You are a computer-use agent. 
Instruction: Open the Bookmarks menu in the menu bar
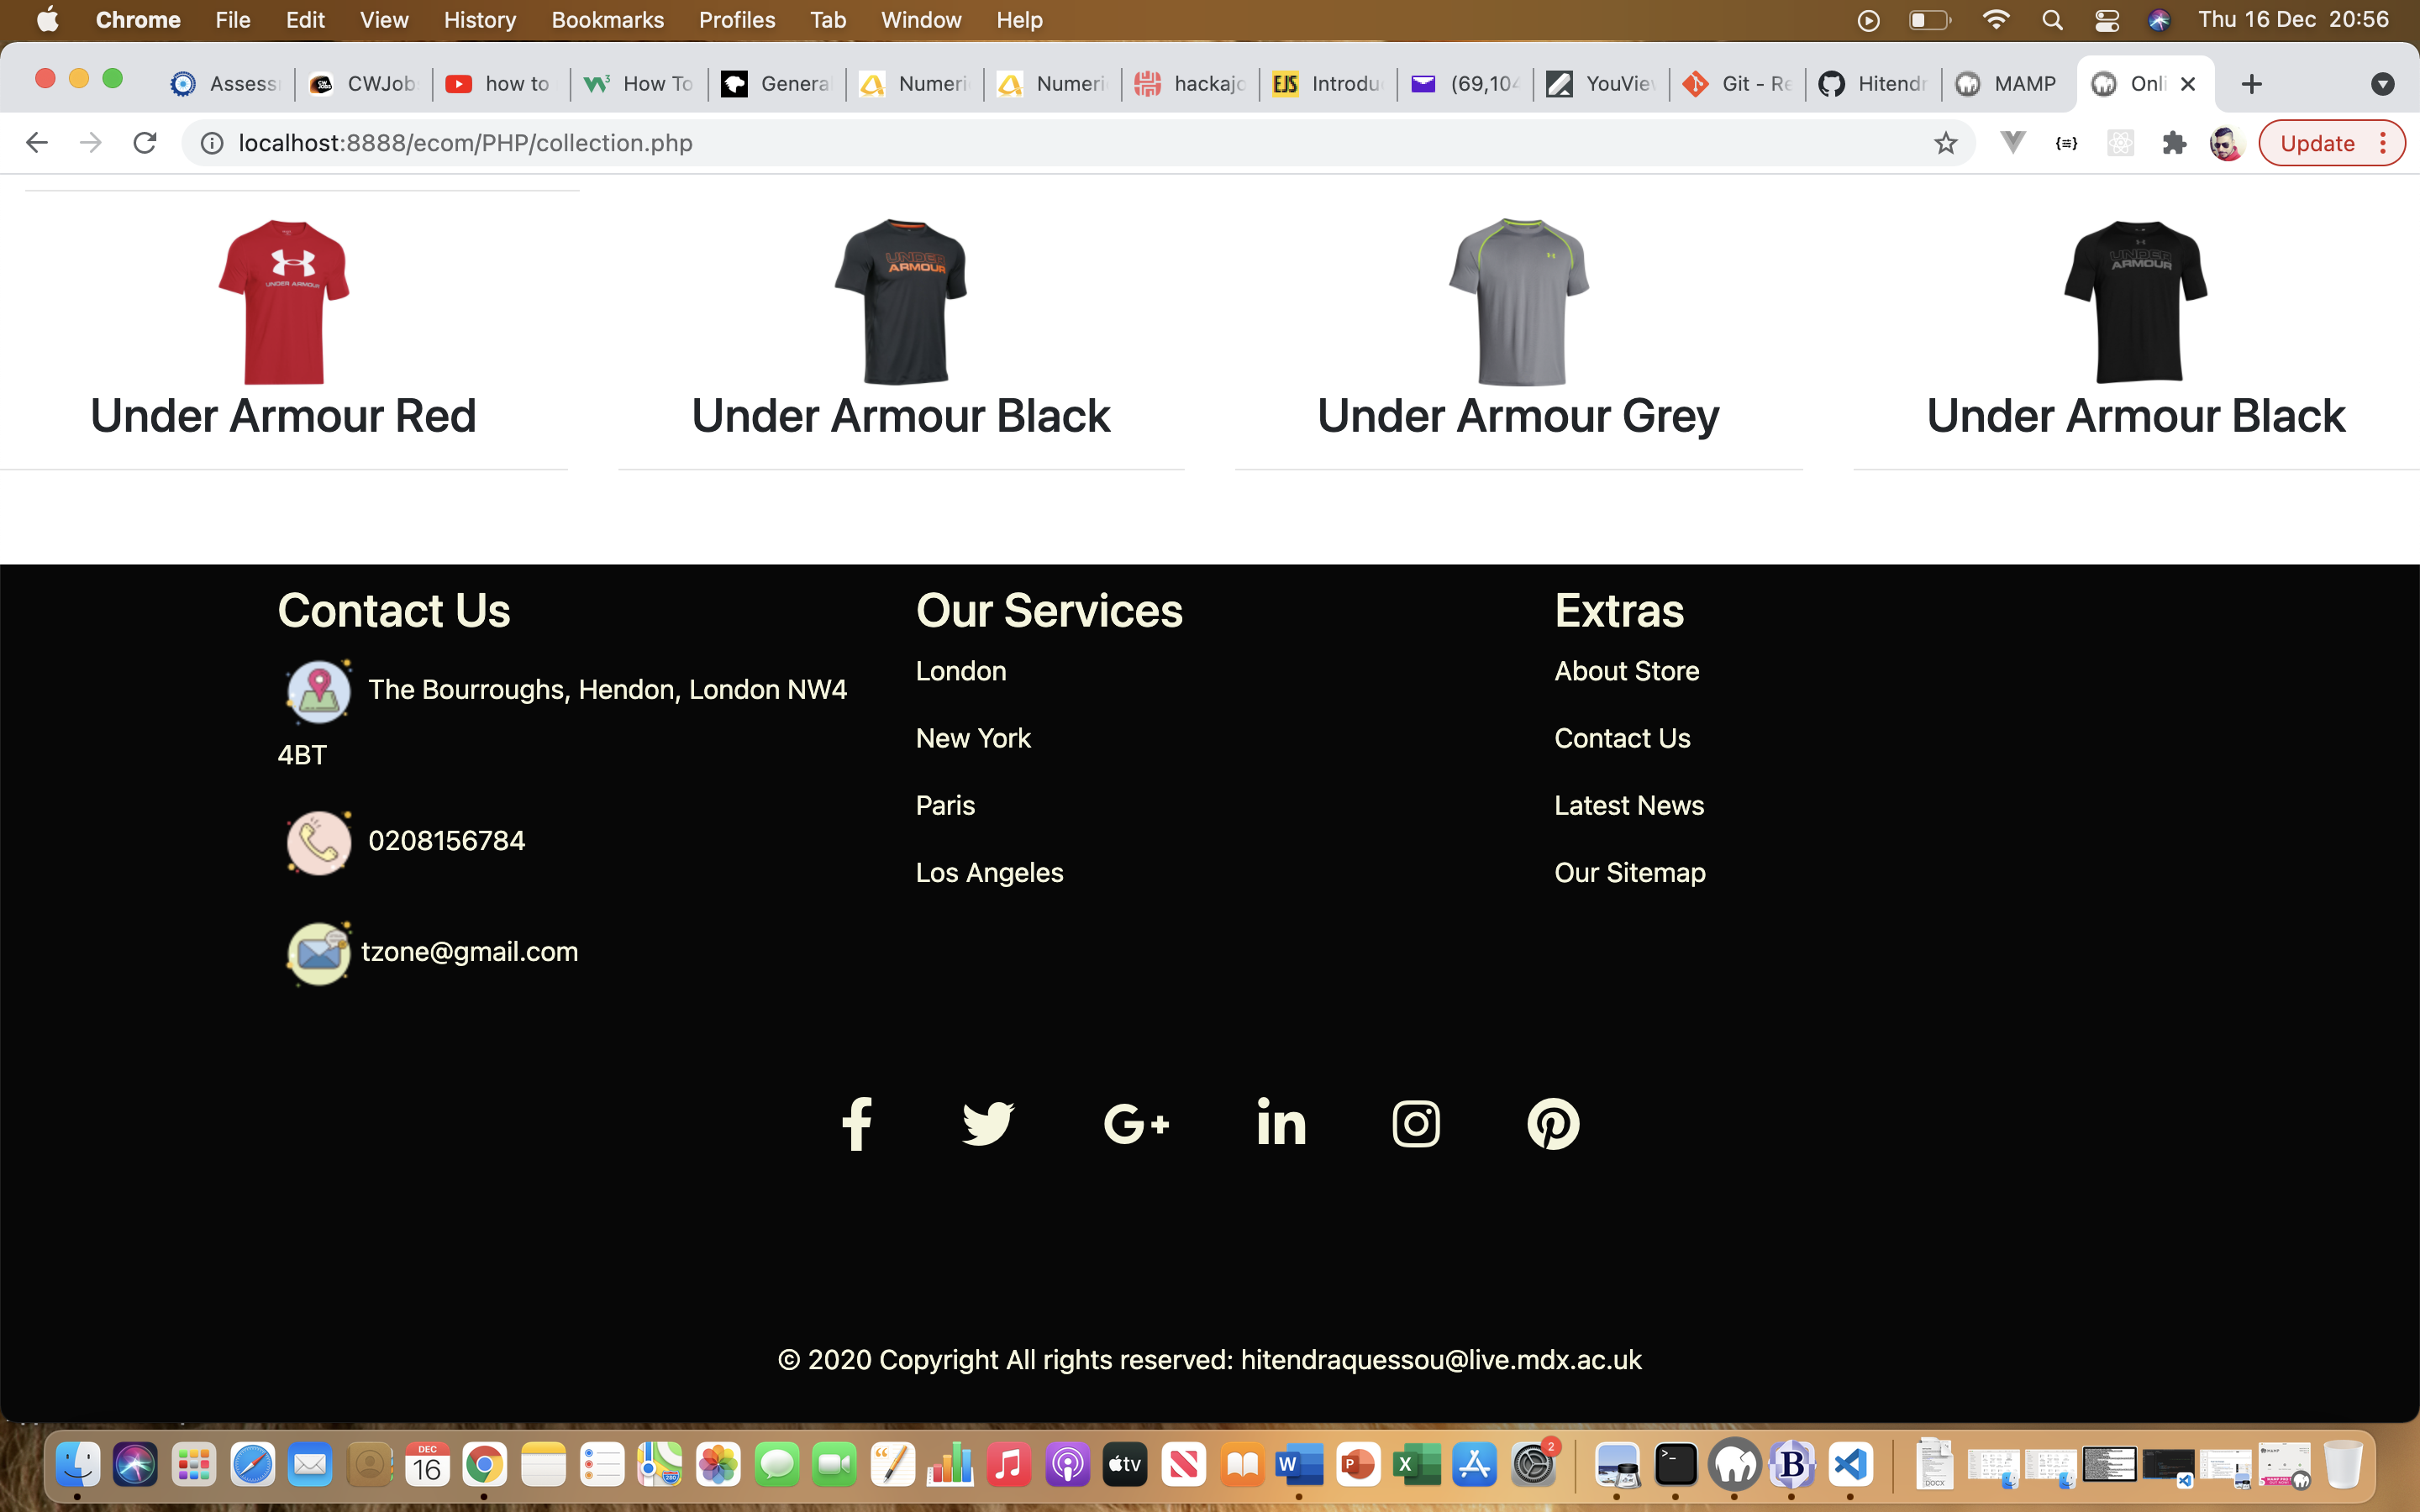tap(607, 20)
